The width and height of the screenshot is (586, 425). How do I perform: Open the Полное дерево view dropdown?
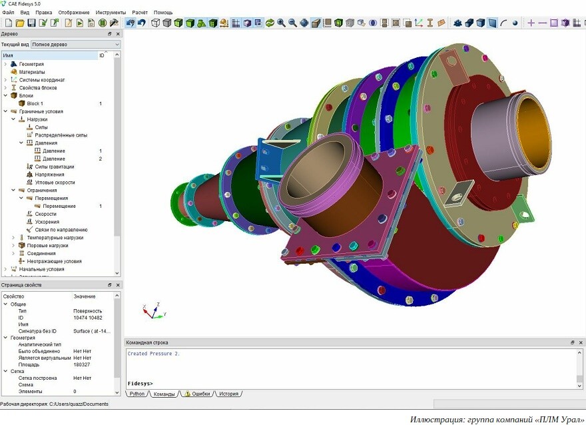[76, 44]
